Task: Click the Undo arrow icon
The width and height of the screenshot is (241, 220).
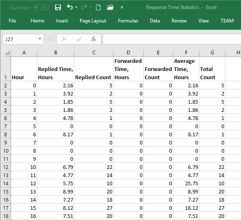Action: coord(70,7)
